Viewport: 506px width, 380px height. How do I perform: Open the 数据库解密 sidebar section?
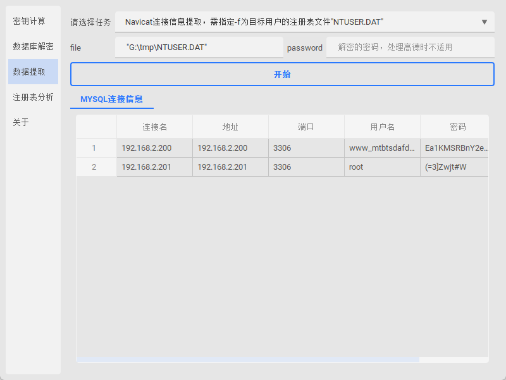click(x=33, y=46)
